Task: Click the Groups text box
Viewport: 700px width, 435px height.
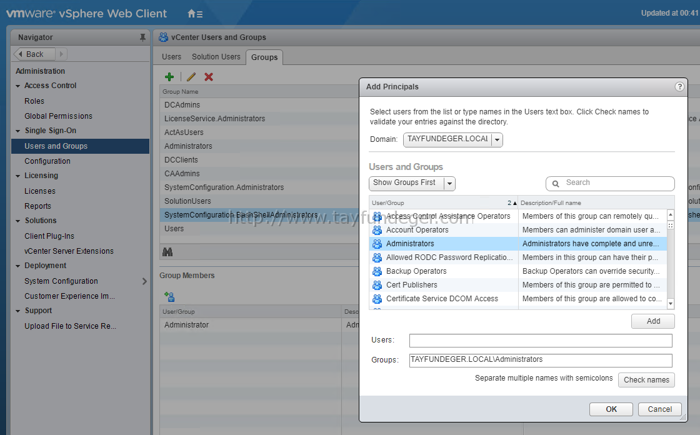Action: (x=541, y=361)
